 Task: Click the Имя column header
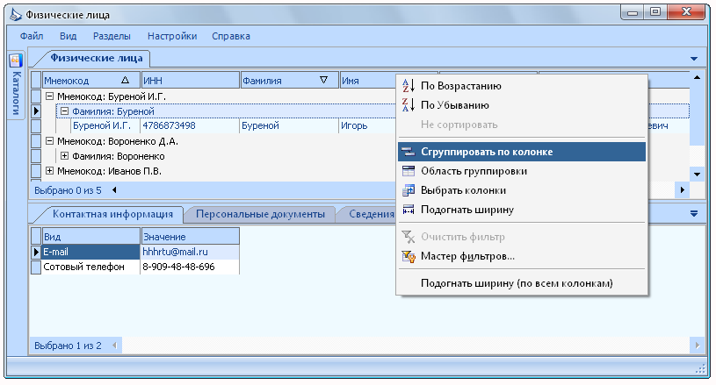(367, 80)
